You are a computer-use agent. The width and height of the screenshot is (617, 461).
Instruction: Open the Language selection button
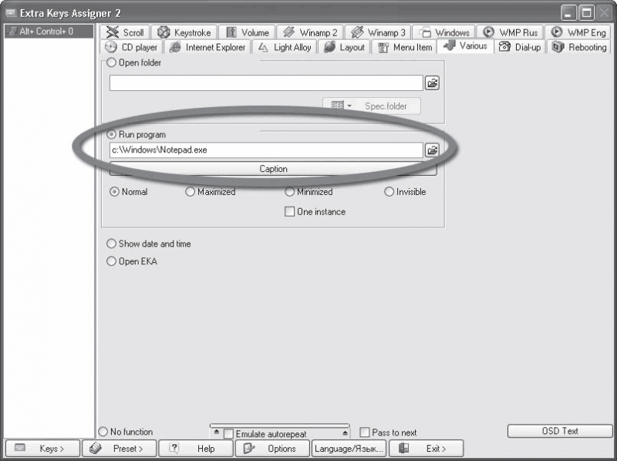[x=349, y=449]
